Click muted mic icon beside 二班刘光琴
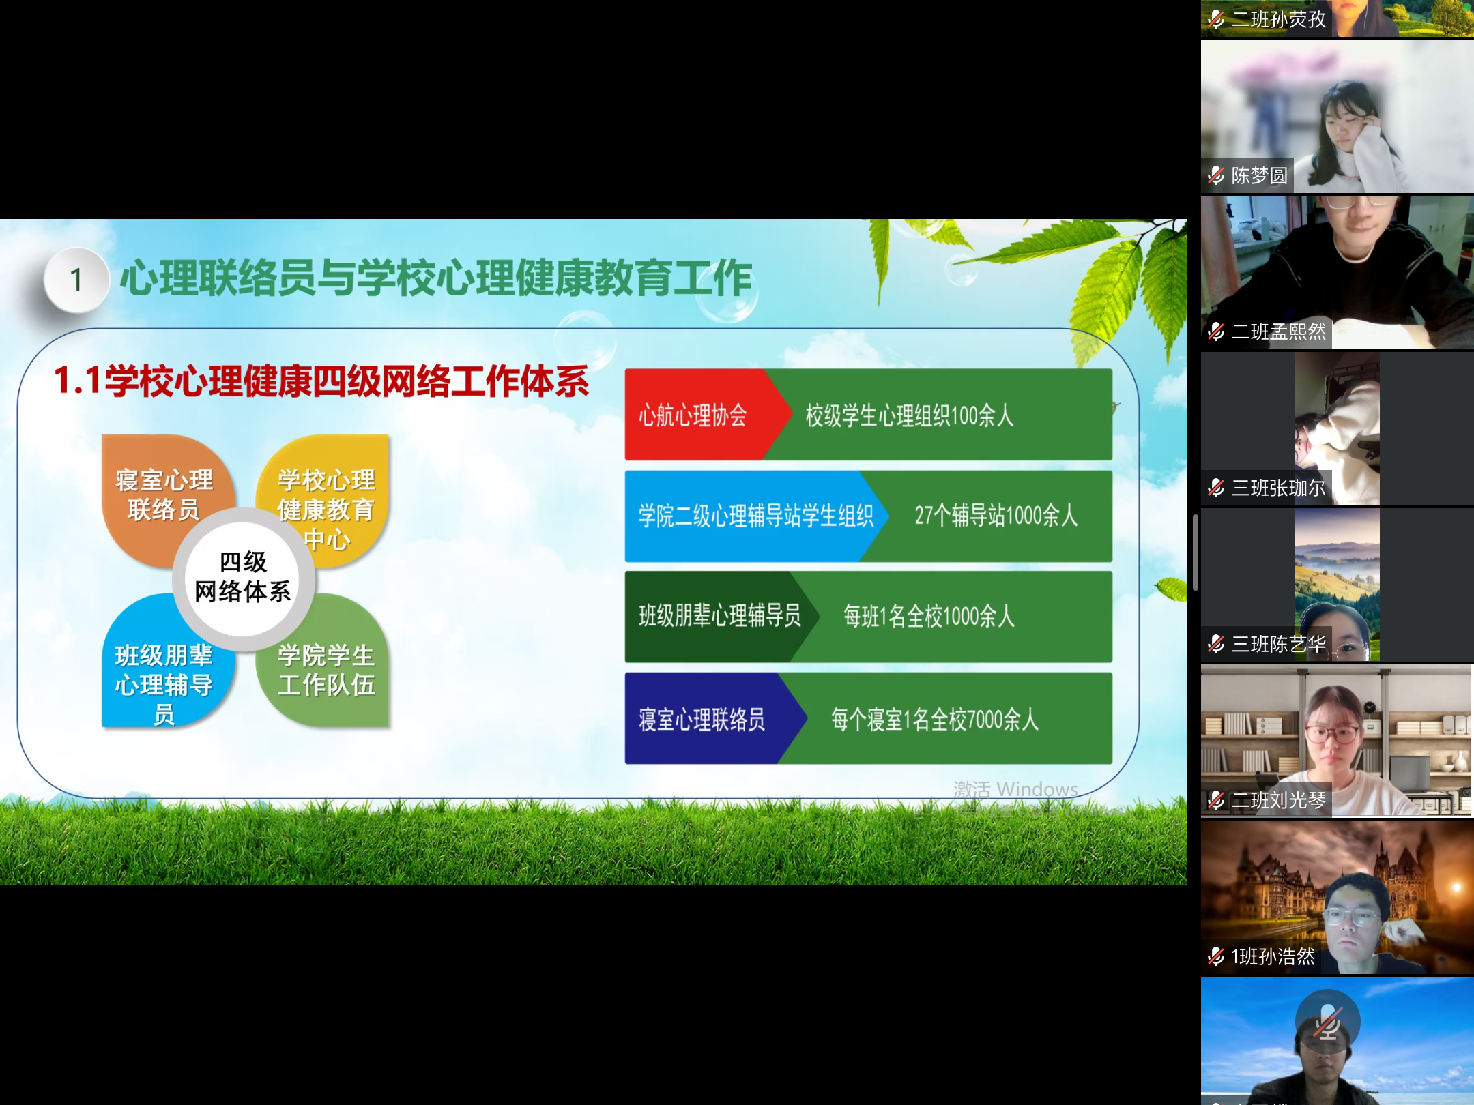Image resolution: width=1474 pixels, height=1105 pixels. [1216, 800]
